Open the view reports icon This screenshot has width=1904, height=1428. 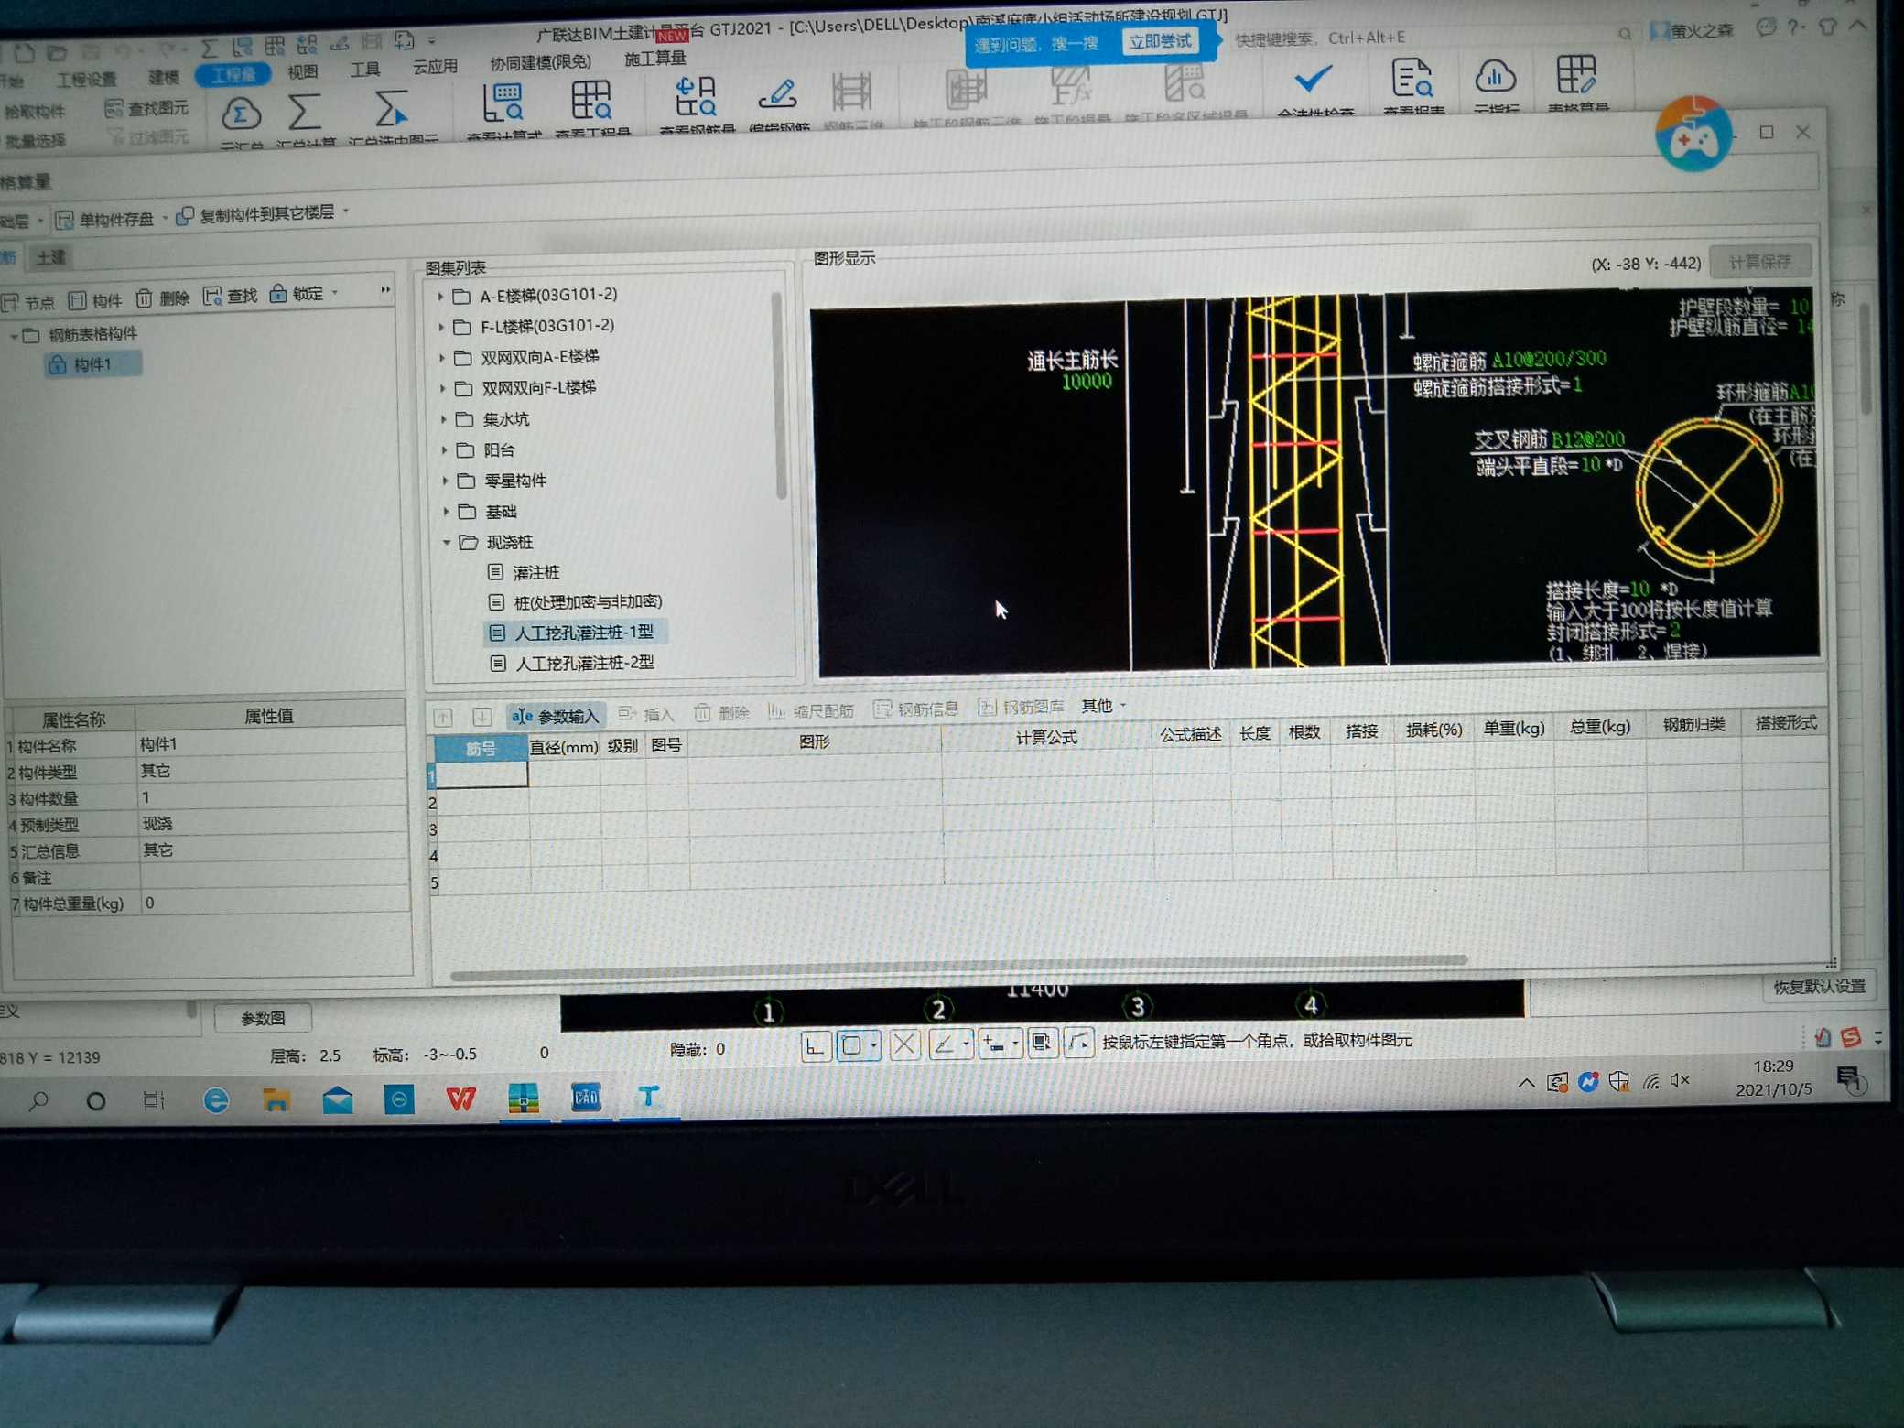pyautogui.click(x=1411, y=79)
